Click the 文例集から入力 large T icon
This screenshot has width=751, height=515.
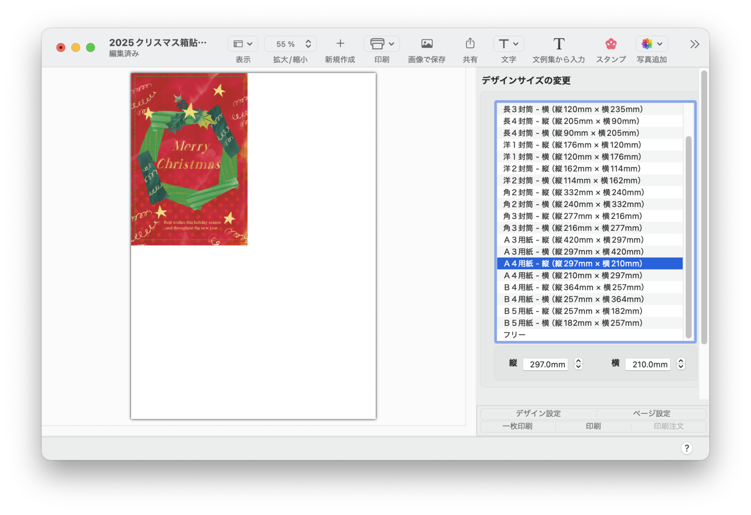point(559,44)
